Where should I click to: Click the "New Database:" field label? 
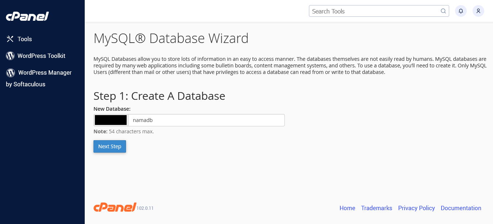112,109
